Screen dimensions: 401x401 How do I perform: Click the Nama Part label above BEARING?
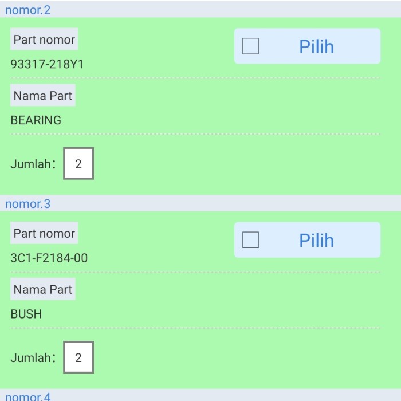pyautogui.click(x=43, y=96)
